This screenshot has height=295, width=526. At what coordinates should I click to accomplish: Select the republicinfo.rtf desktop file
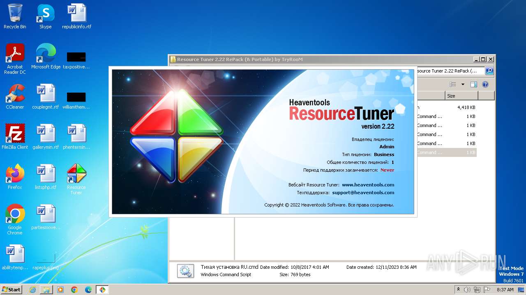pos(76,16)
